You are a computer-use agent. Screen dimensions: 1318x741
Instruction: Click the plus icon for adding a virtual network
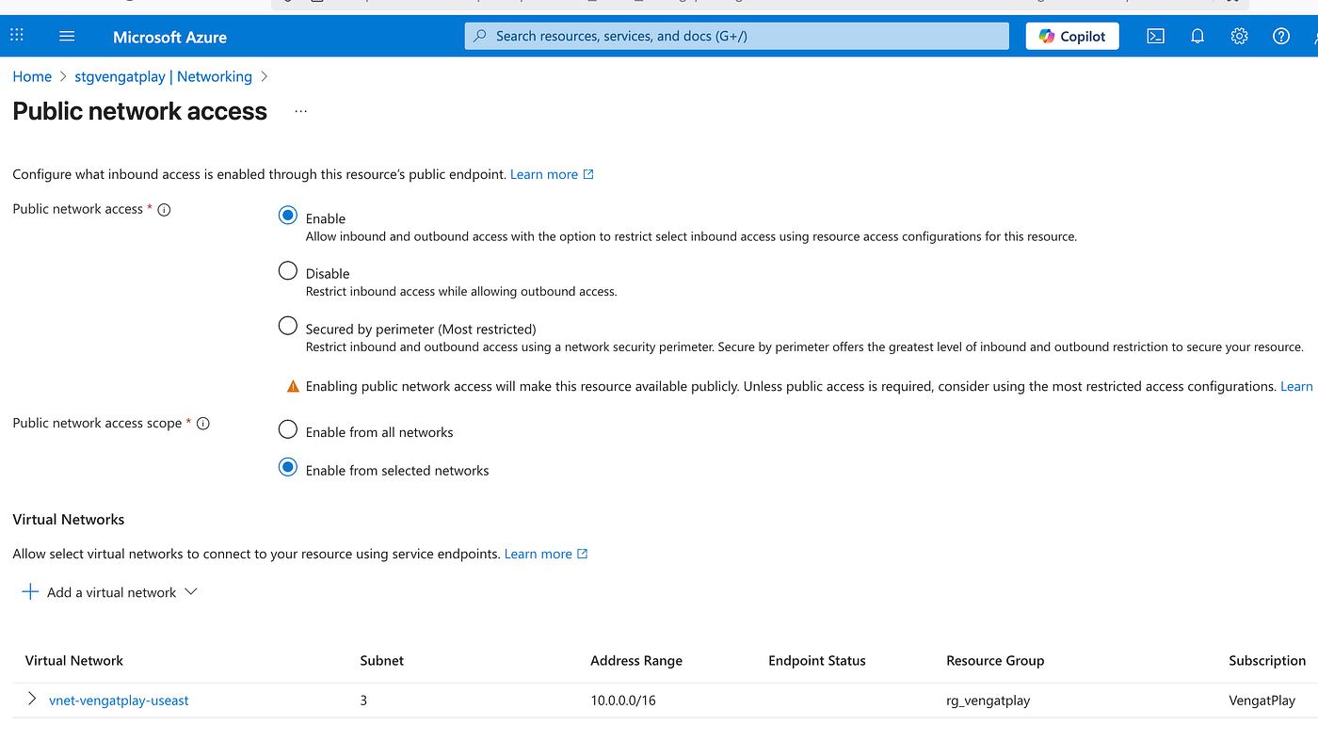coord(30,591)
